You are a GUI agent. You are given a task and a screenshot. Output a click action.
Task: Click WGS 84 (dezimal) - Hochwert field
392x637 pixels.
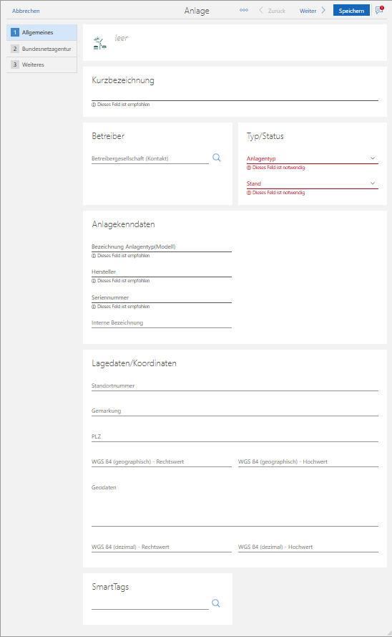tap(308, 547)
